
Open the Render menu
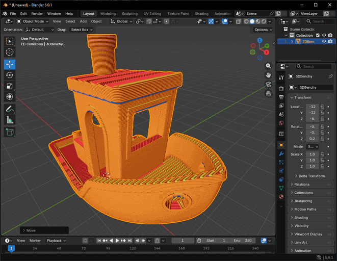[x=37, y=14]
